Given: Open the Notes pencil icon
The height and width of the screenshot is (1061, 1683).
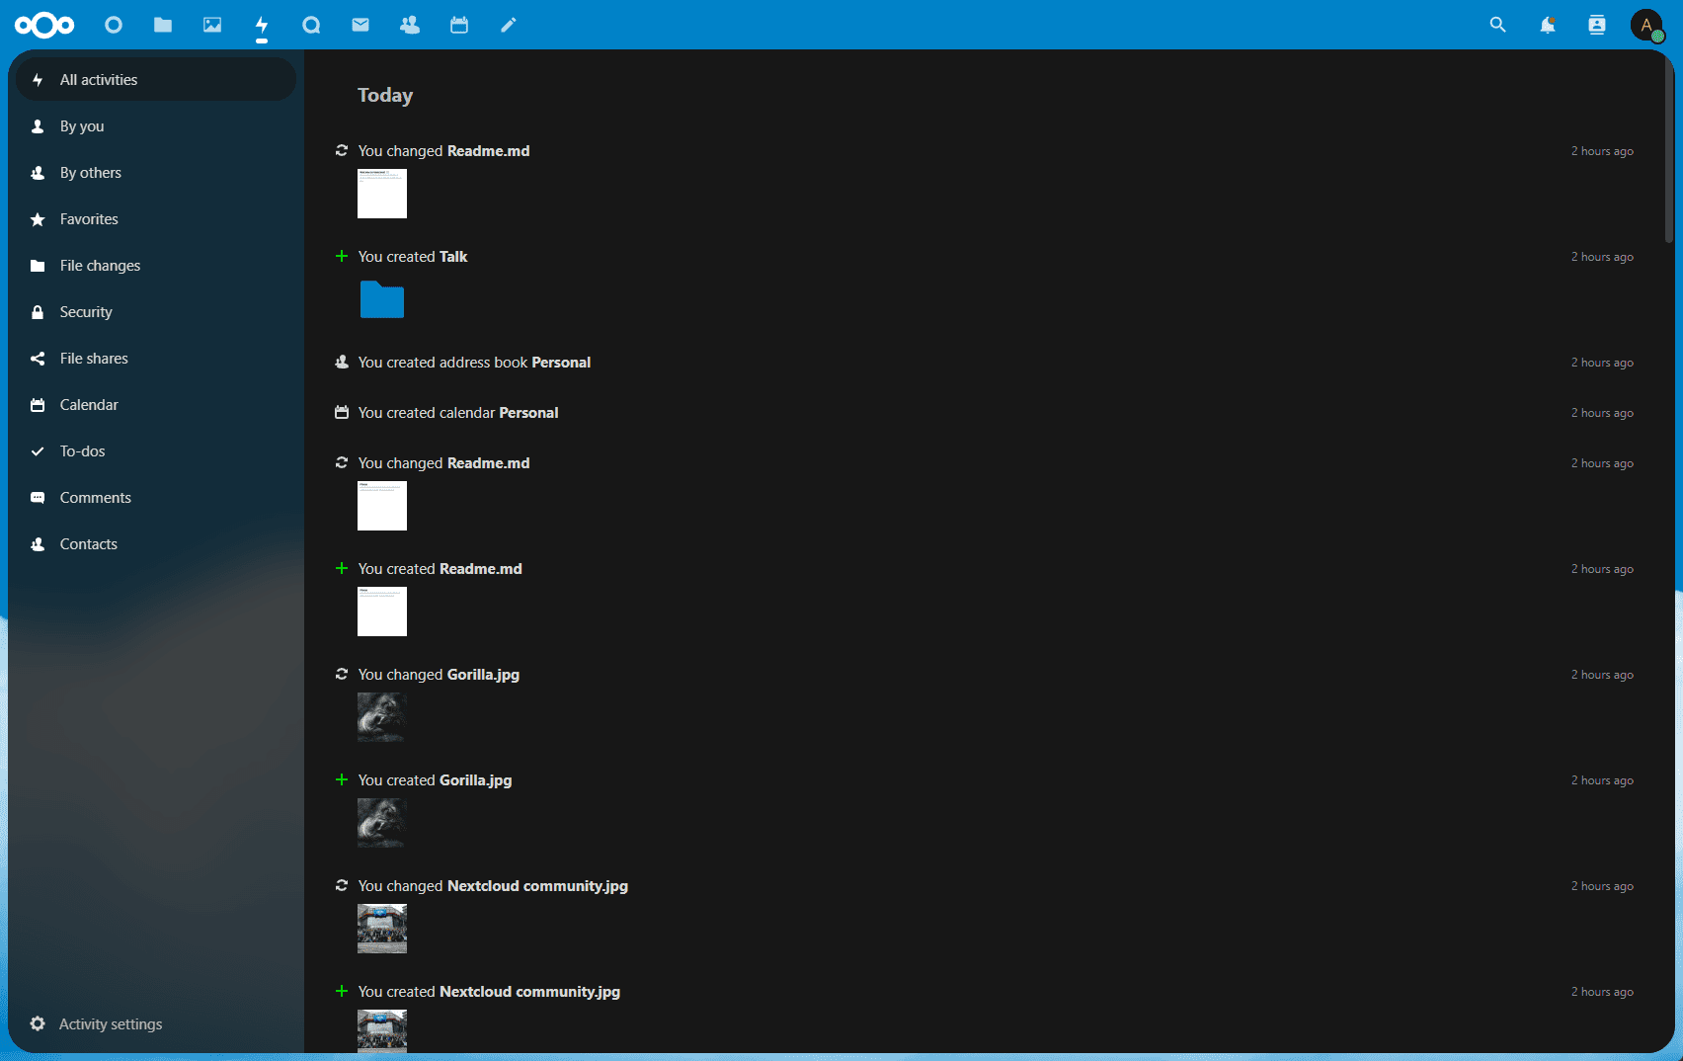Looking at the screenshot, I should pos(509,25).
